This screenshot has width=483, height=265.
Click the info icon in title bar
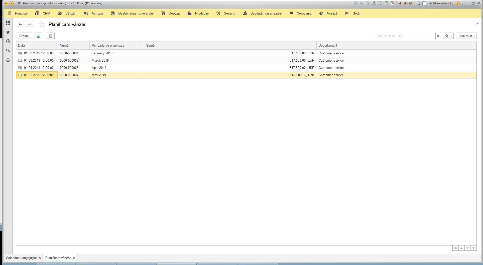tap(458, 3)
